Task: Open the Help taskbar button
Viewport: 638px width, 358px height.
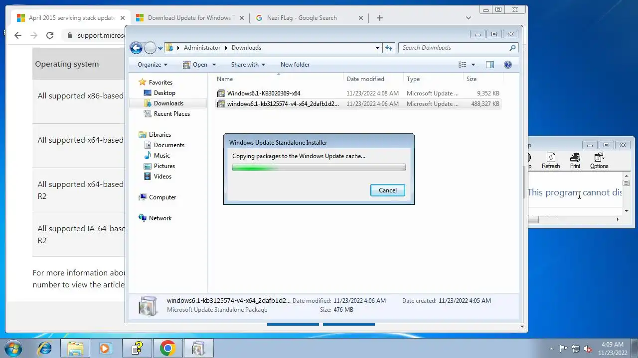Action: [x=137, y=349]
